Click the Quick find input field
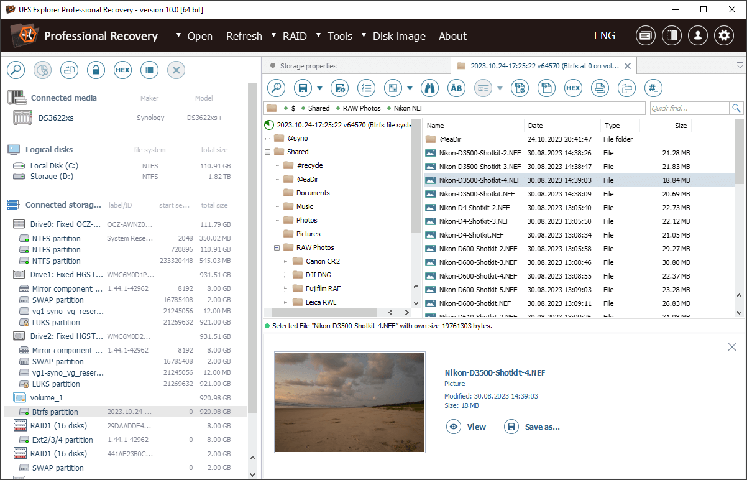 click(689, 108)
